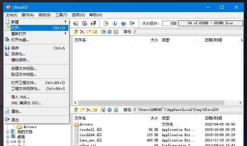This screenshot has height=146, width=247.
Task: Choose 打开光盘... menu entry
Action: [36, 40]
